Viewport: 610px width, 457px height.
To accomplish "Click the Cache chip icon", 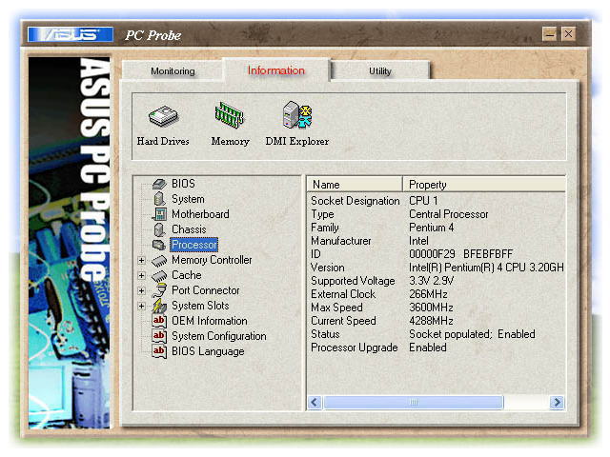I will click(159, 275).
